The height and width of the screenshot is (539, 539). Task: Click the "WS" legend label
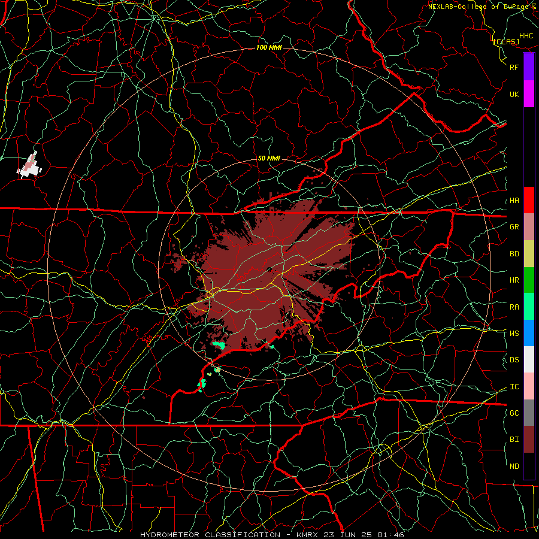pyautogui.click(x=514, y=333)
